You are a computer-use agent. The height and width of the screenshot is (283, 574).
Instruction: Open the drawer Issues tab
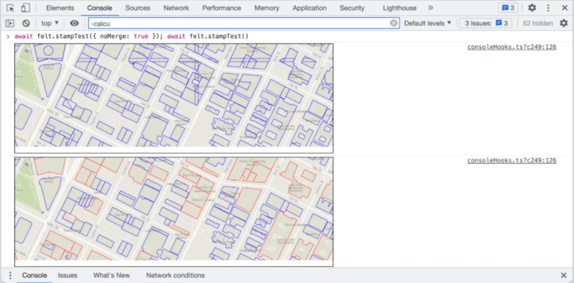pyautogui.click(x=68, y=275)
